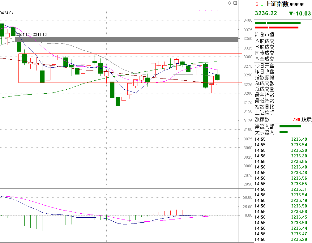Image resolution: width=312 pixels, height=243 pixels.
Task: Click the current price 3236.22
Action: 266,13
